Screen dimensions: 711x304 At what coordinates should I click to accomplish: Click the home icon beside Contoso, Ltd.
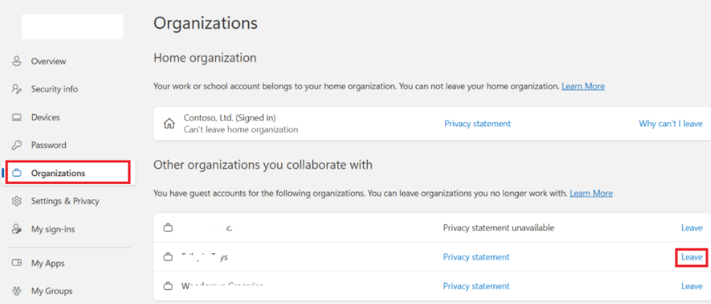tap(168, 124)
